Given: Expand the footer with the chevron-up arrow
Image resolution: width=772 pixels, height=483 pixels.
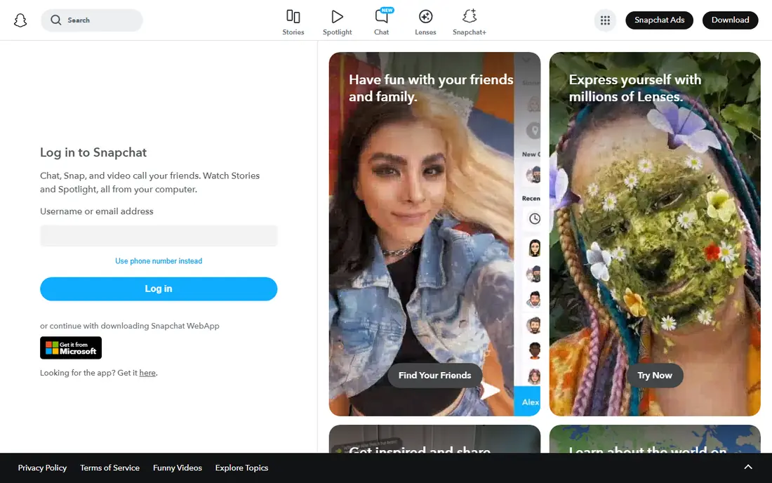Looking at the screenshot, I should [x=748, y=468].
